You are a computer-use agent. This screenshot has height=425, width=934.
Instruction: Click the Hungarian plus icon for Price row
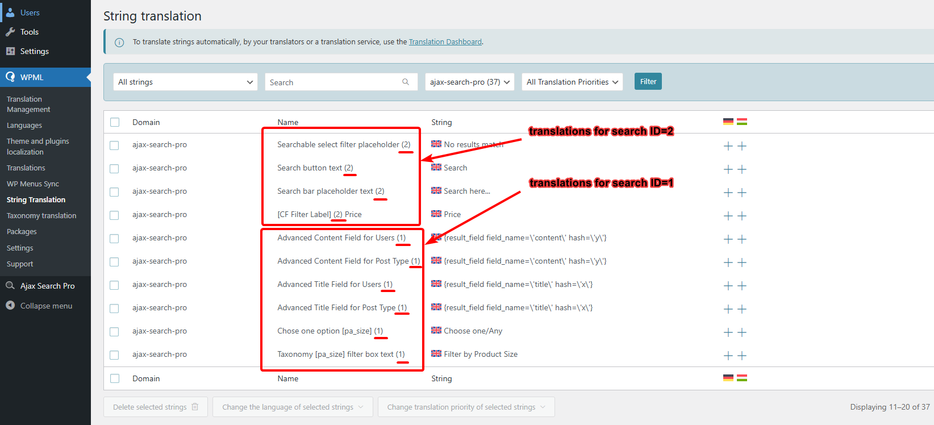(x=742, y=216)
